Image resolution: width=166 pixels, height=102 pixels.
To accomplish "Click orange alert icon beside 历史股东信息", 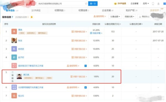I will click(x=32, y=17).
